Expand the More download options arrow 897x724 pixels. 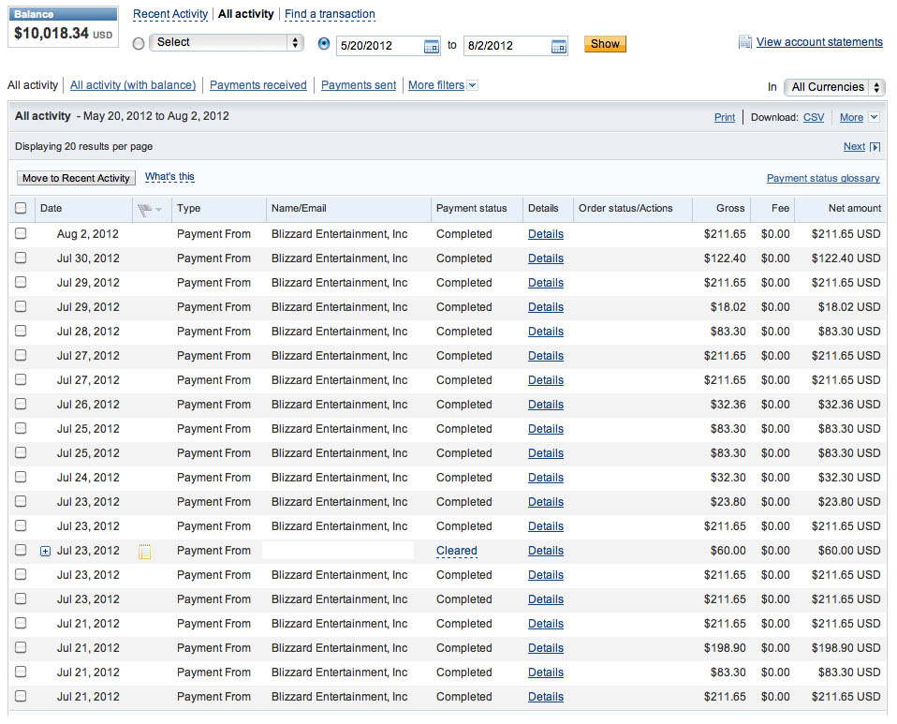pyautogui.click(x=874, y=118)
